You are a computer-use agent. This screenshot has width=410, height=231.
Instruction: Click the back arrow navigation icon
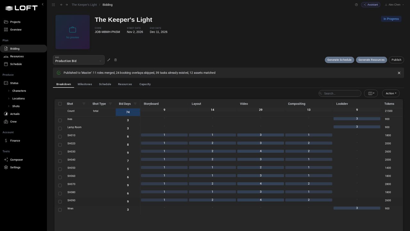pos(61,5)
